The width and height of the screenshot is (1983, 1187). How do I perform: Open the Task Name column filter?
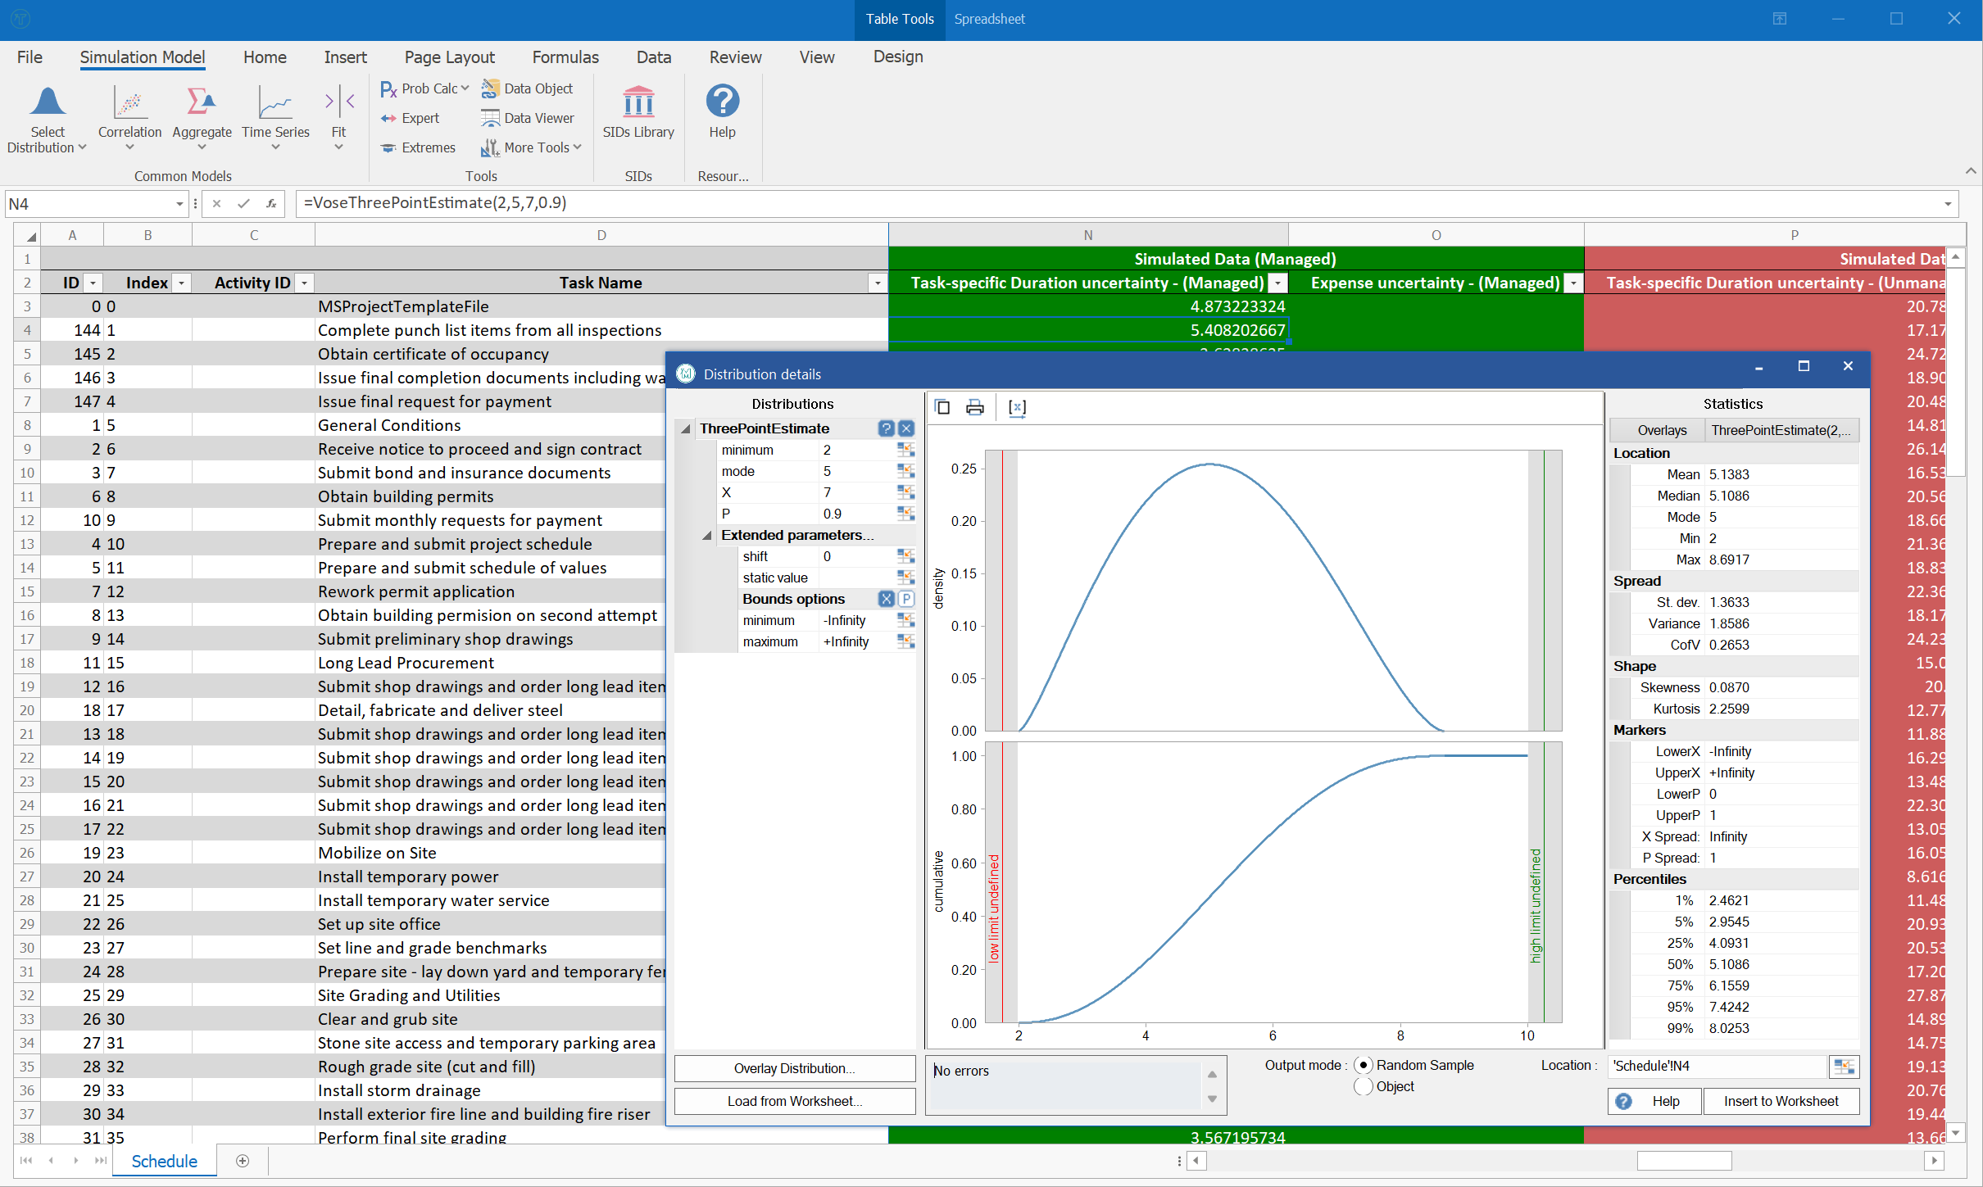point(877,282)
